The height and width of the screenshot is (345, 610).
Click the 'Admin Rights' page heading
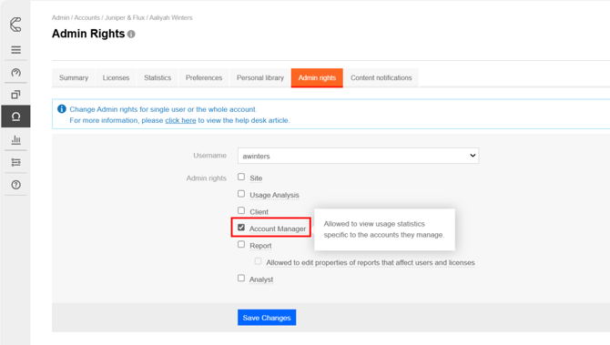(x=88, y=34)
